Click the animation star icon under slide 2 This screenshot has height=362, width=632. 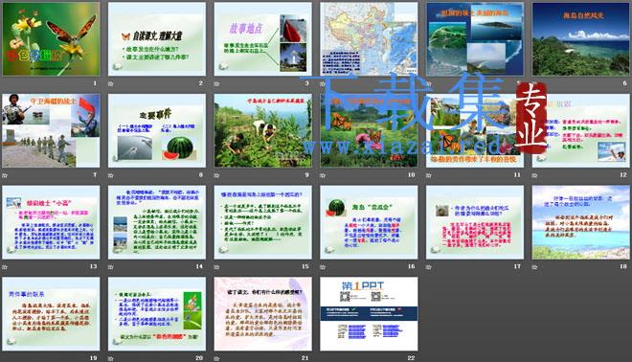(x=111, y=84)
